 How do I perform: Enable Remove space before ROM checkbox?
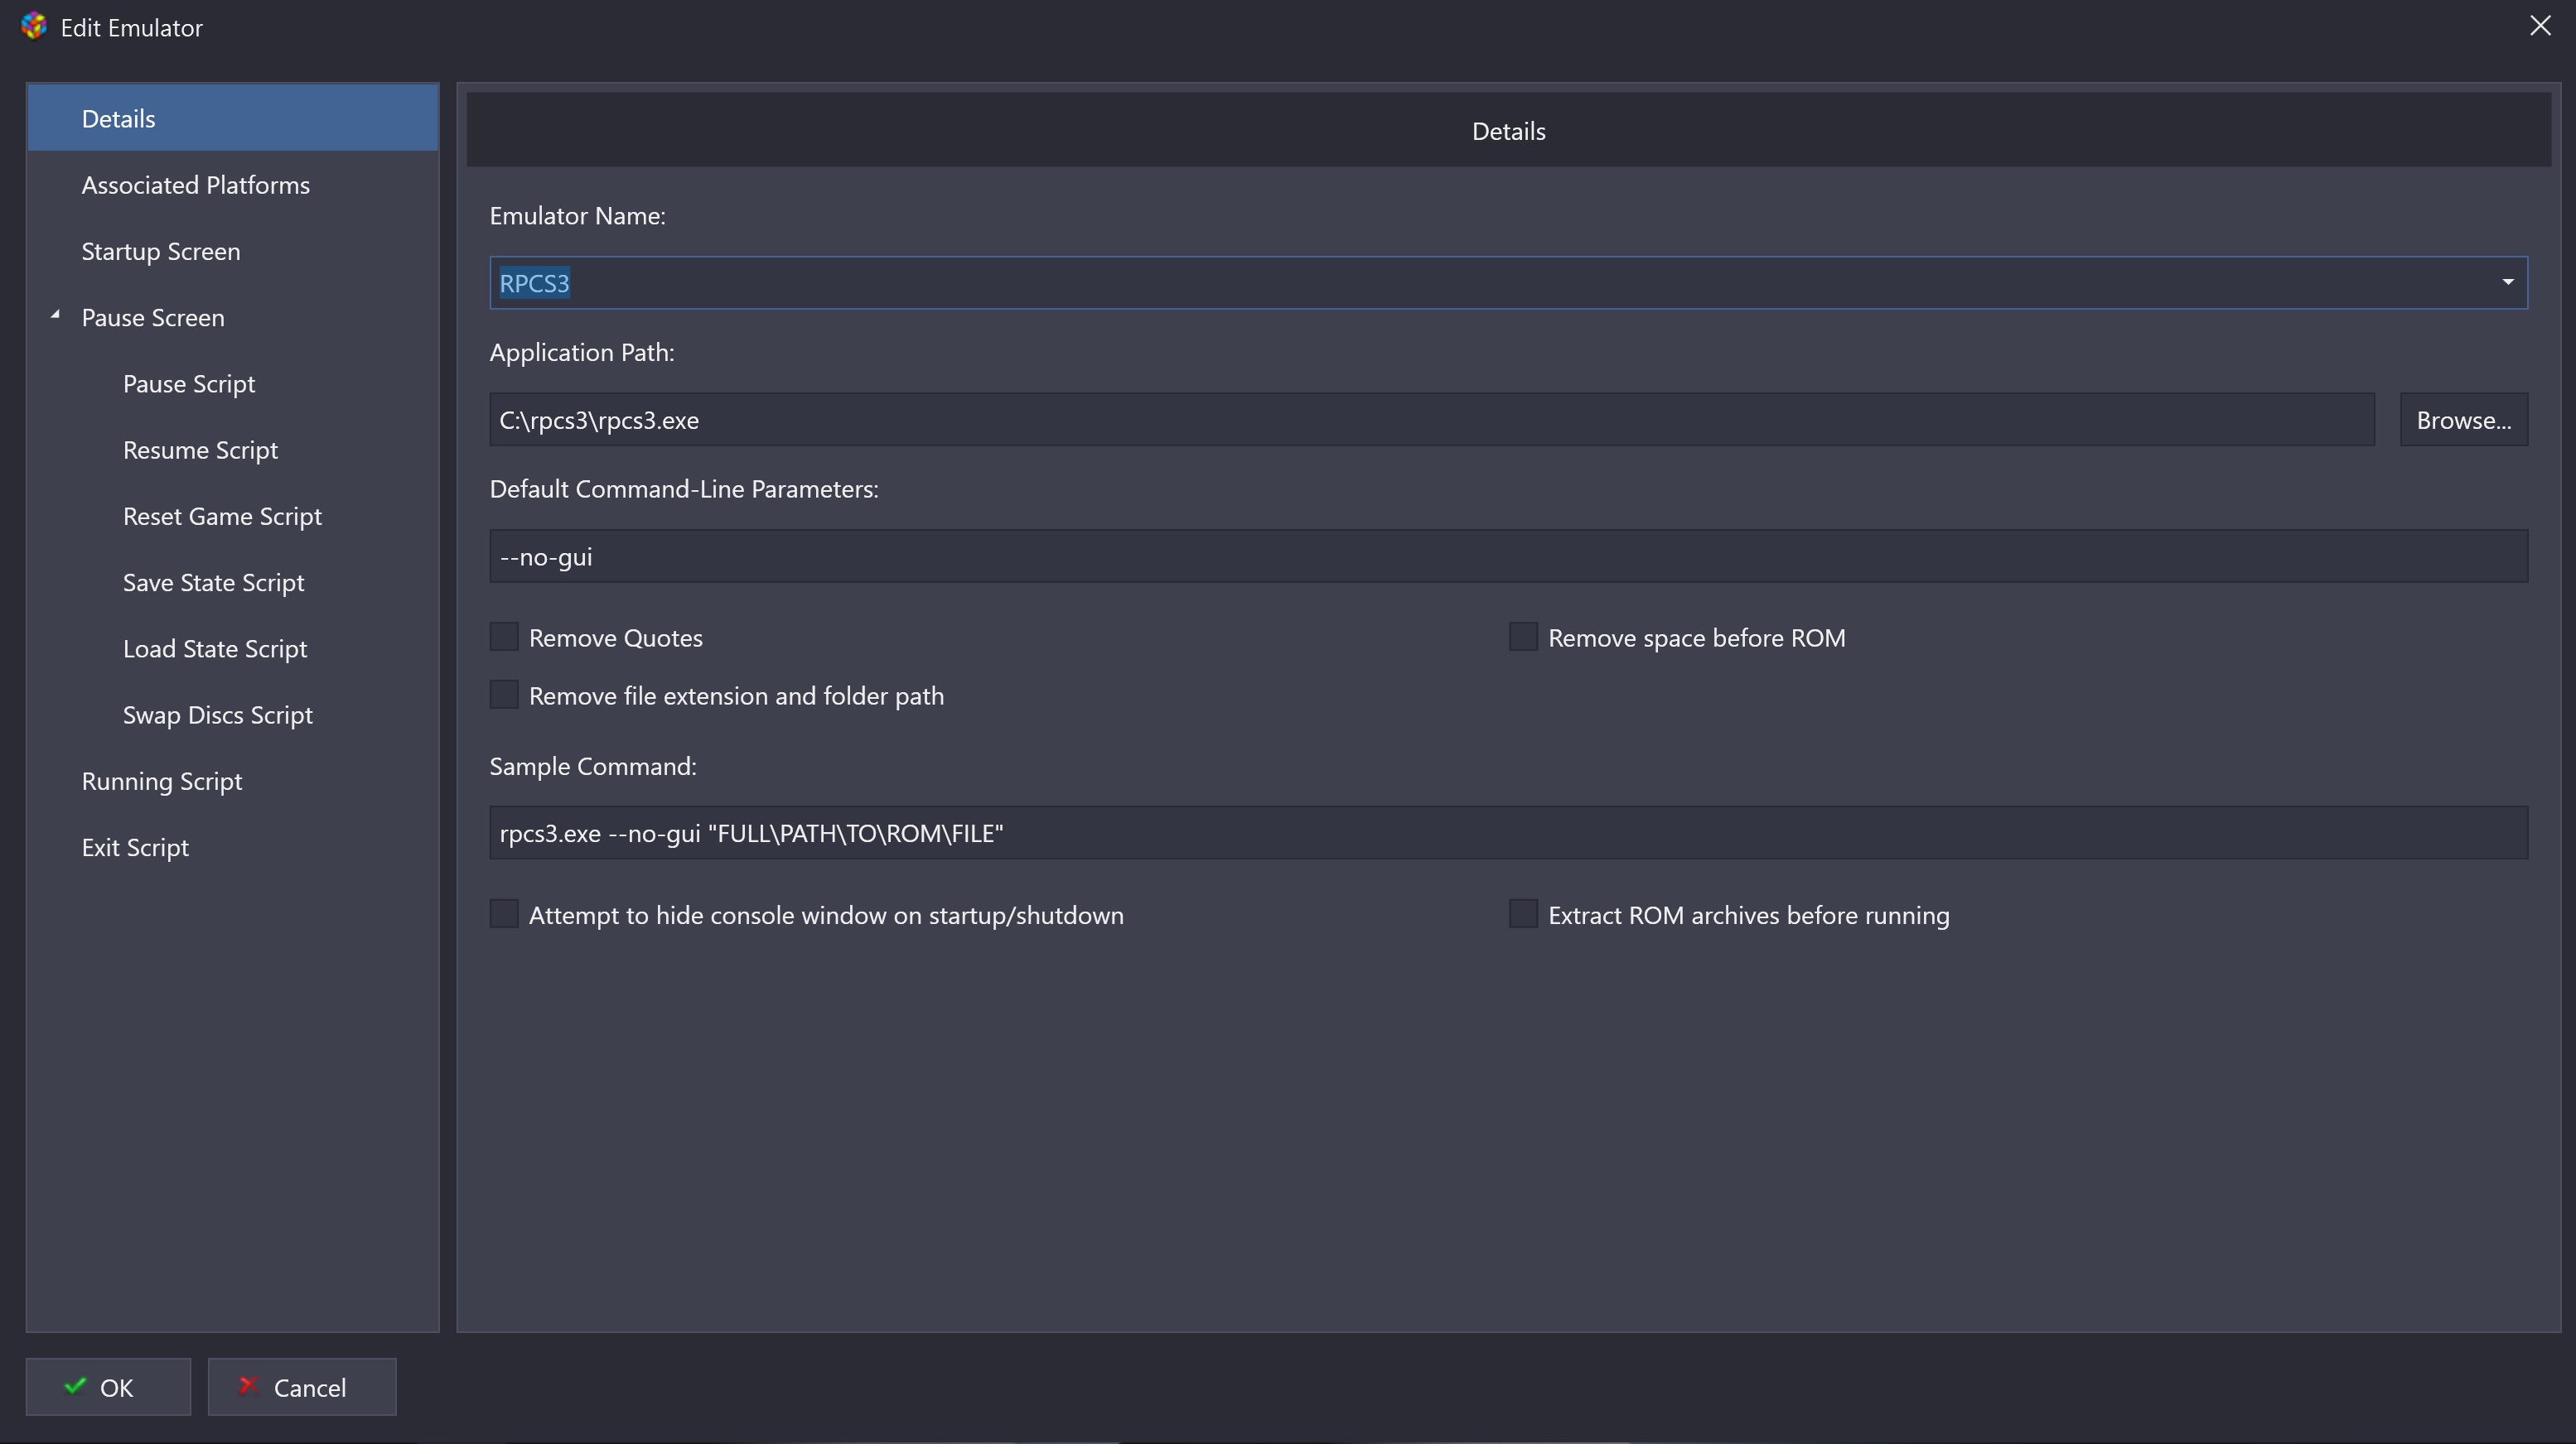[x=1523, y=637]
